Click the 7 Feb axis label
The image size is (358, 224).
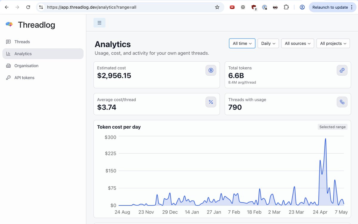234,212
